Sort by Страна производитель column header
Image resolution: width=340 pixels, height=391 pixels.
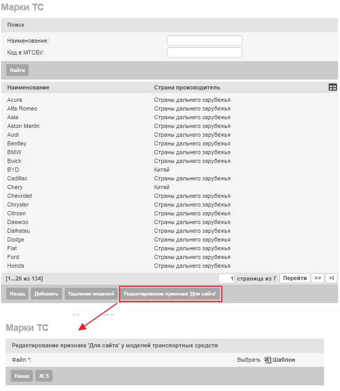coord(187,87)
